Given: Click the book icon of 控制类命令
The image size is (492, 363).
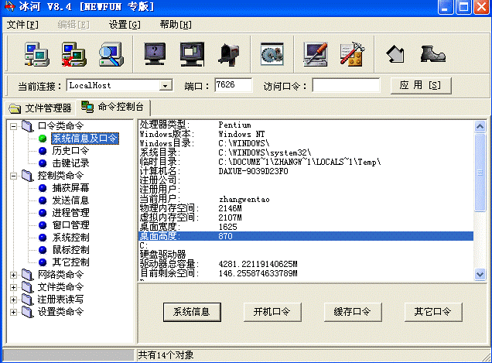Looking at the screenshot, I should [28, 176].
